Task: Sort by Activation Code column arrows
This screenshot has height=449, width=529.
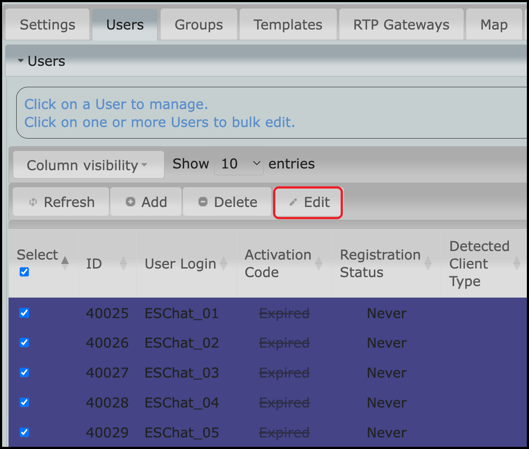Action: click(318, 263)
